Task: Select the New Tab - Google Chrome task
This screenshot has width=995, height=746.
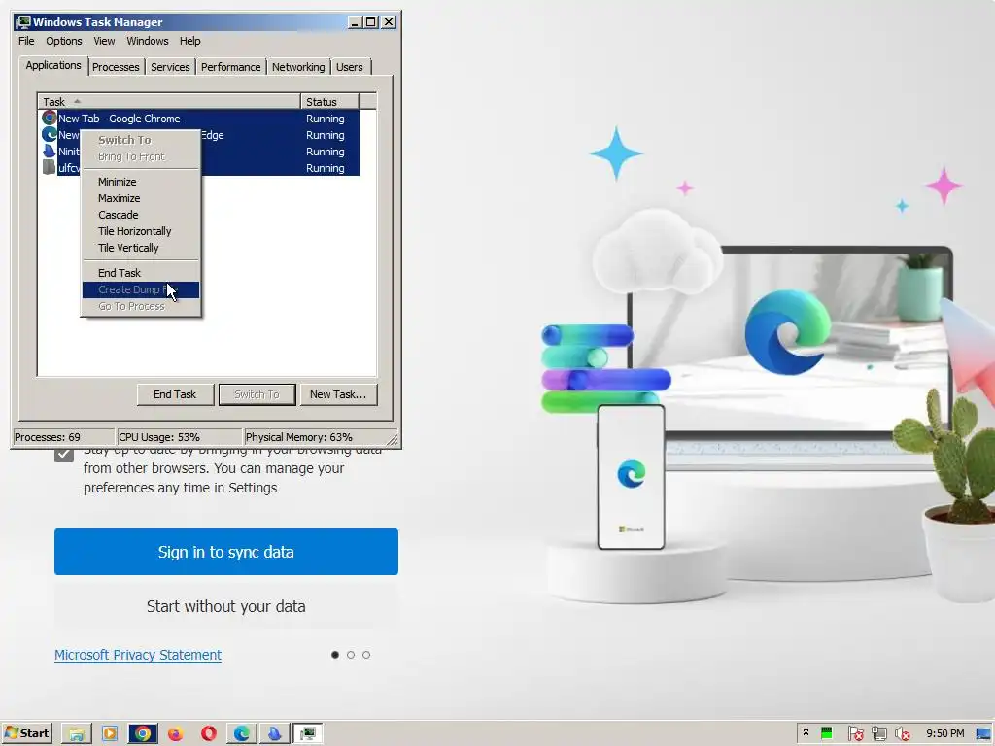Action: [x=200, y=119]
